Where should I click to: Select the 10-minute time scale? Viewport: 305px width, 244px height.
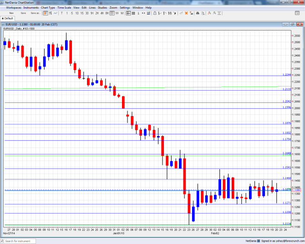coord(77,13)
